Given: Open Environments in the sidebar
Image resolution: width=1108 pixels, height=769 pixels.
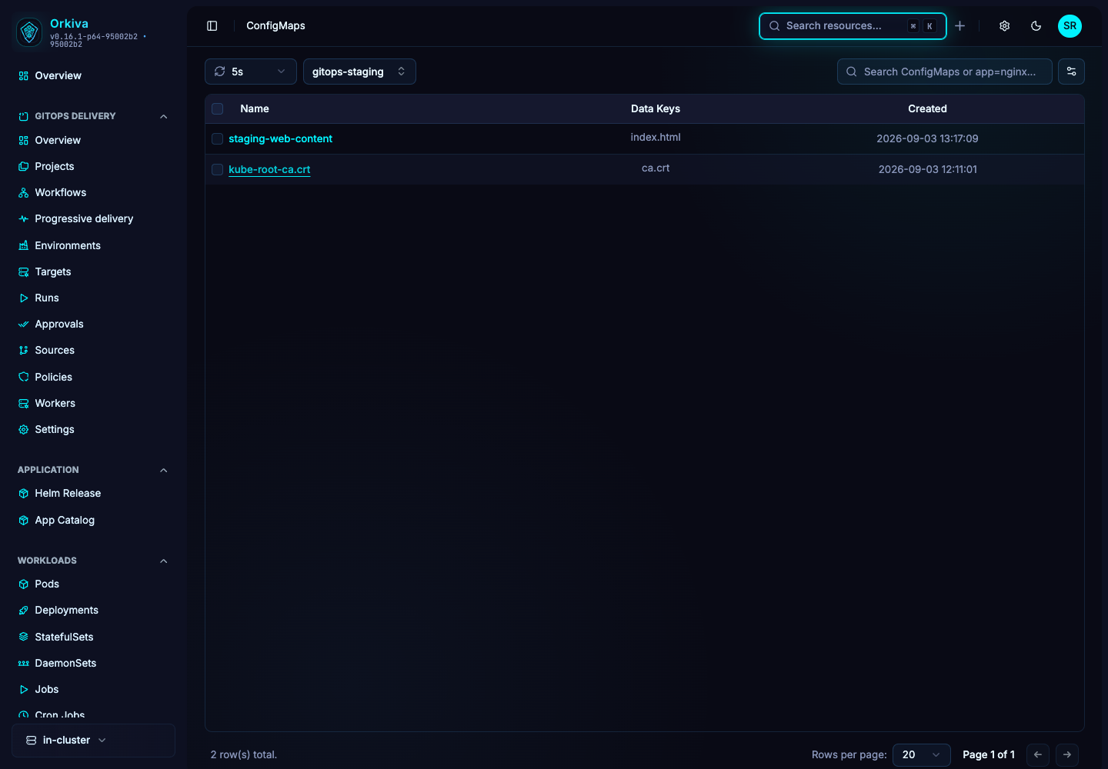Looking at the screenshot, I should 68,245.
